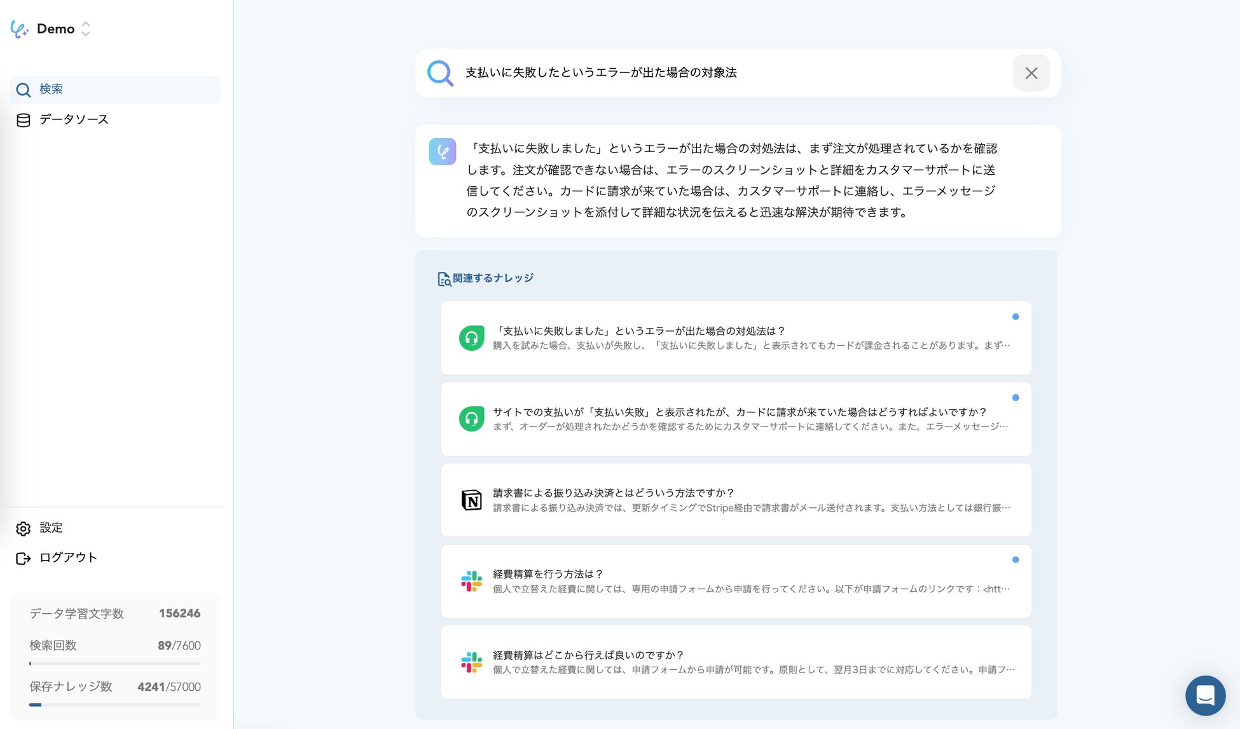1240x729 pixels.
Task: Click the ログアウト logout icon
Action: 24,558
